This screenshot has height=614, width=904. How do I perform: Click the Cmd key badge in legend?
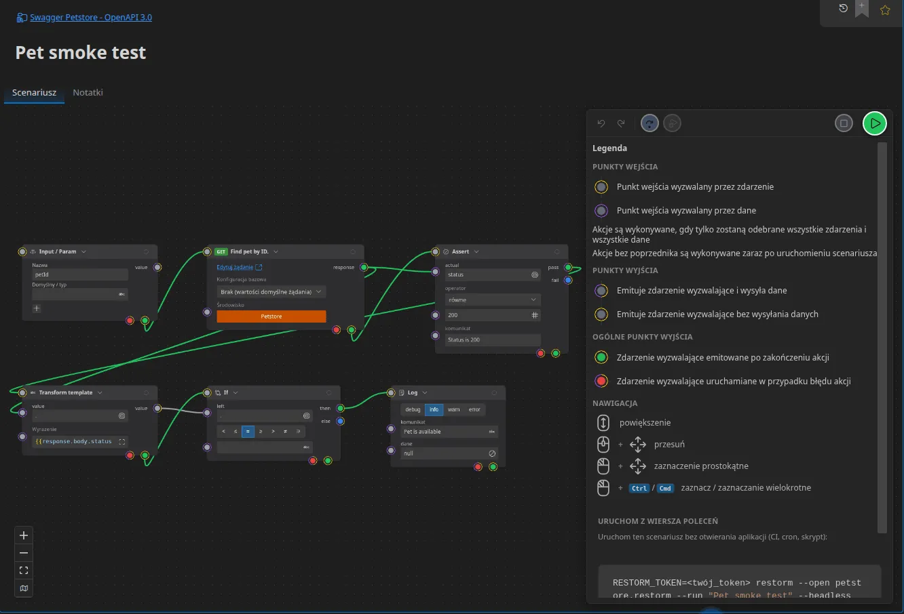tap(665, 488)
